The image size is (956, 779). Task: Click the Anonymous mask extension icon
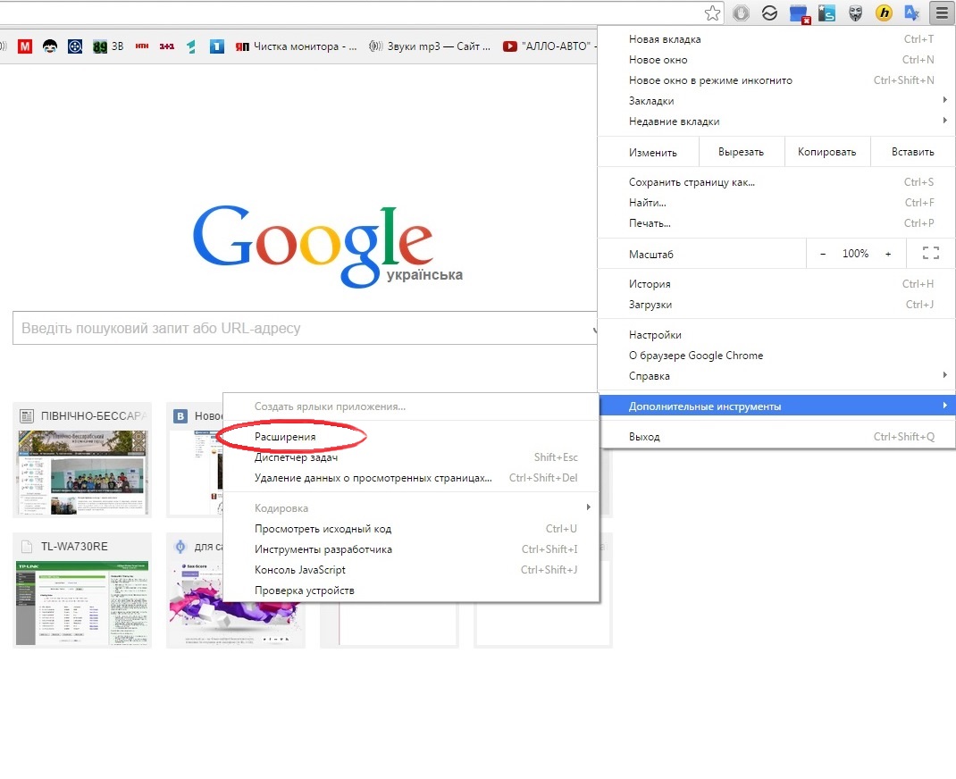click(x=855, y=13)
